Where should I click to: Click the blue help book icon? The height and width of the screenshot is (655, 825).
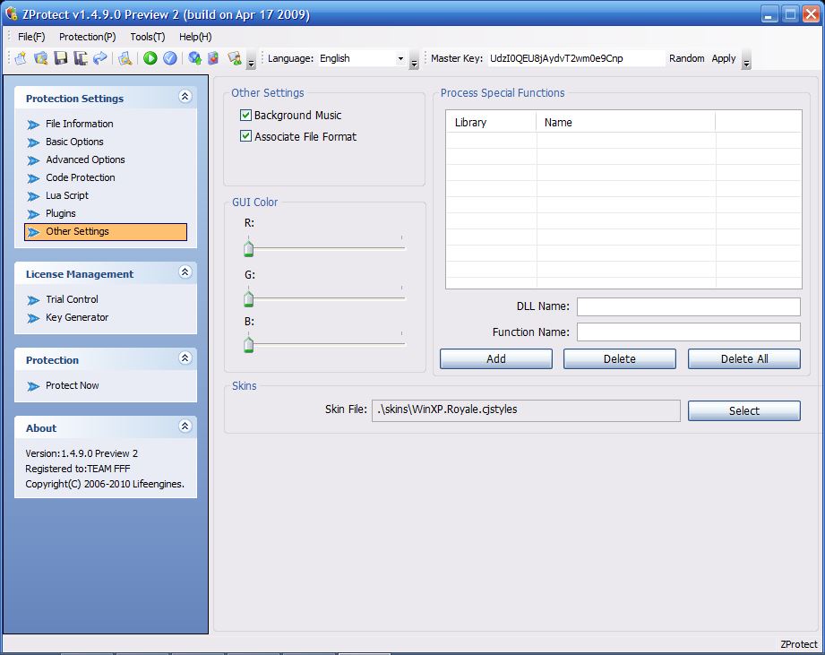click(x=213, y=58)
